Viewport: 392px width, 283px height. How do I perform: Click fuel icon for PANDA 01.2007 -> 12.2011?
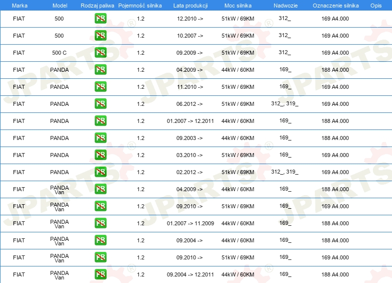click(x=100, y=121)
